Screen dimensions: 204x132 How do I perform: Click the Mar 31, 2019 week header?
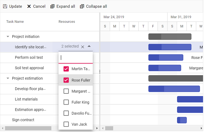181,17
